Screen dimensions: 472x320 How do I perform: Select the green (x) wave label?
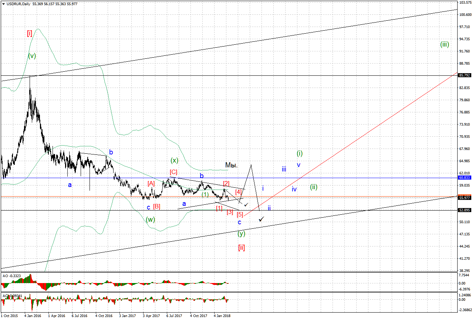[x=175, y=160]
